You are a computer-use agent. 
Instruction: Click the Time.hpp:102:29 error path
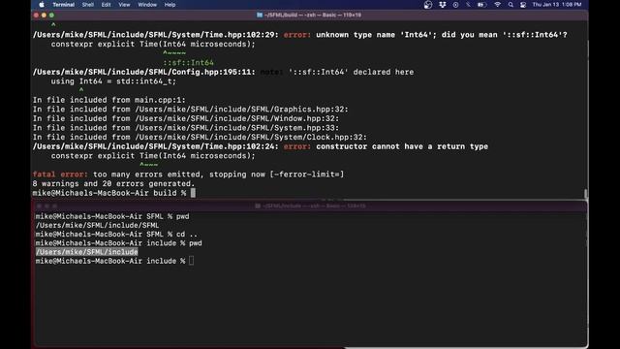pyautogui.click(x=156, y=35)
